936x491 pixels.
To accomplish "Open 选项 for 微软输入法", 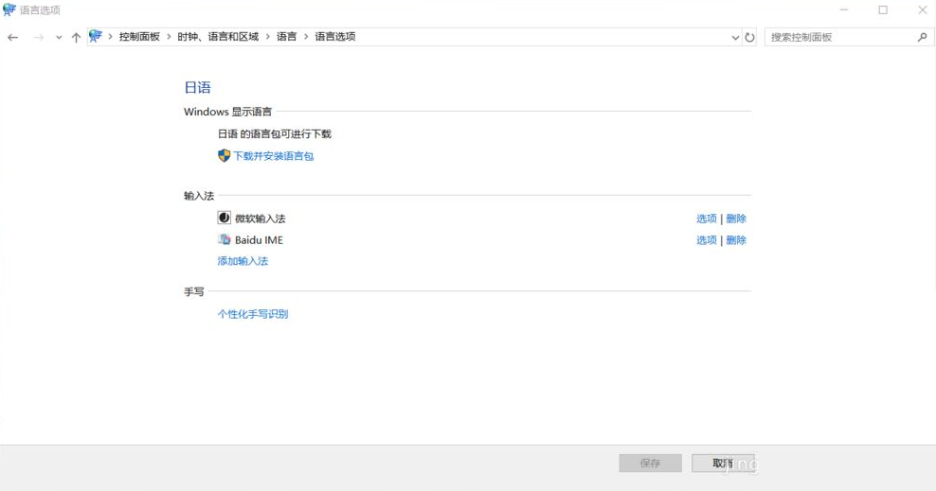I will click(706, 219).
